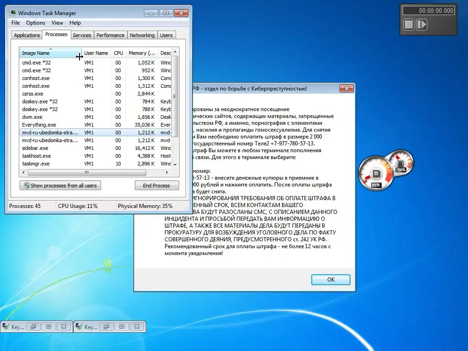Image resolution: width=468 pixels, height=351 pixels.
Task: Restore the first minimized Key... window
Action: click(33, 326)
